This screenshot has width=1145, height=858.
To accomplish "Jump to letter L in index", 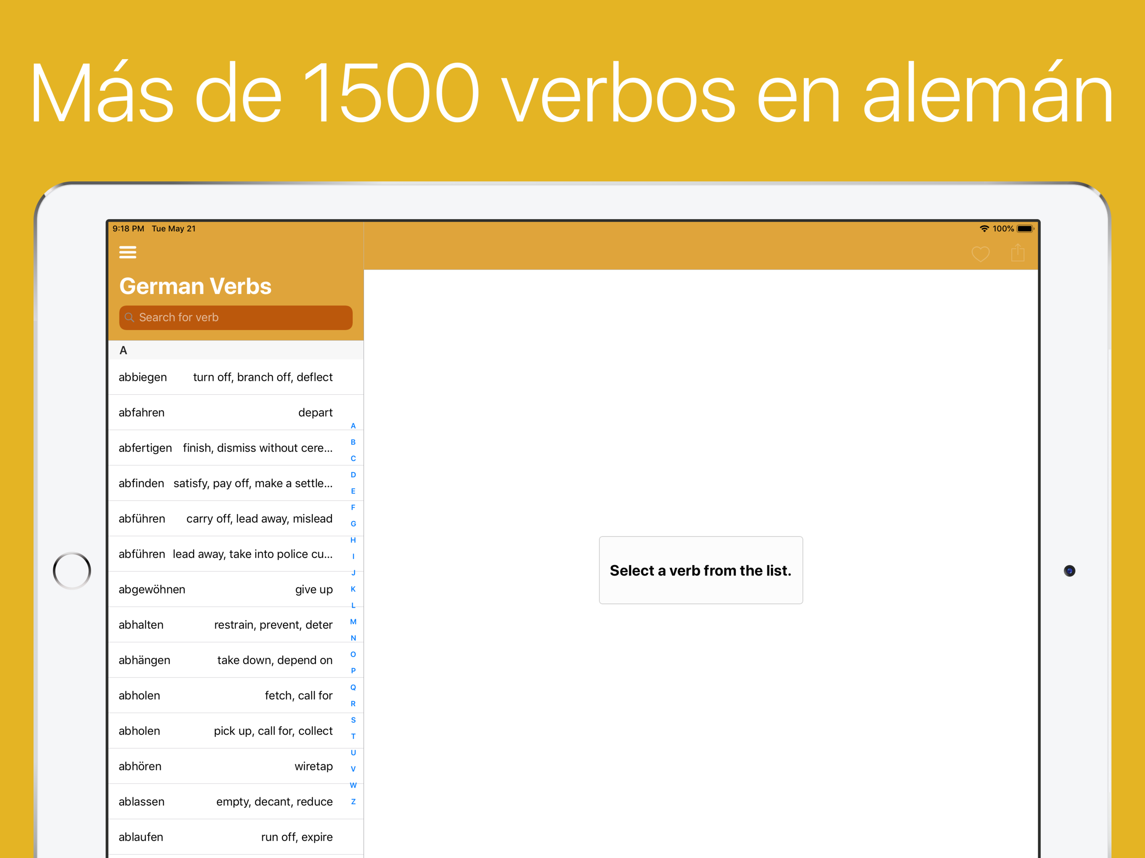I will 353,605.
